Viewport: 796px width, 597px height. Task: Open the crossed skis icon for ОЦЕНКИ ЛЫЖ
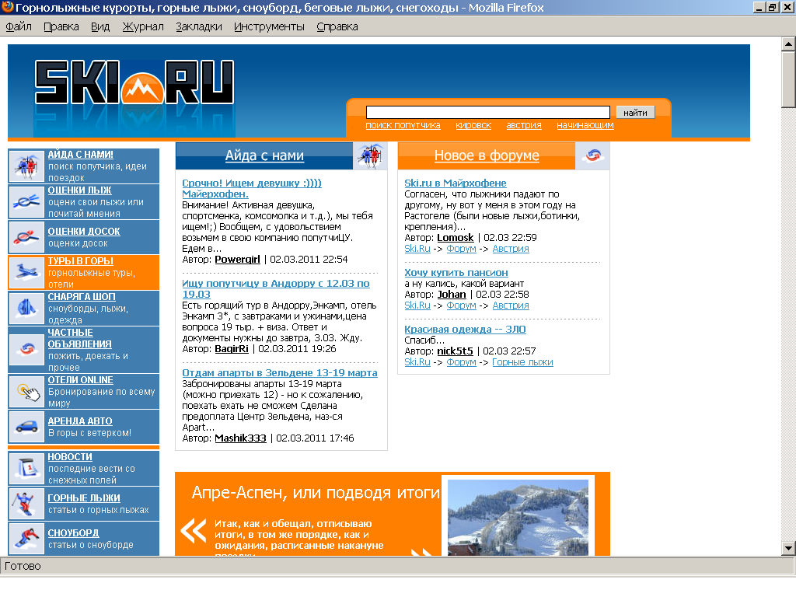tap(26, 201)
